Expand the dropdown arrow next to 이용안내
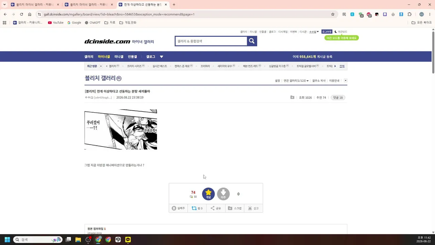Viewport: 435px width, 245px height. click(346, 81)
